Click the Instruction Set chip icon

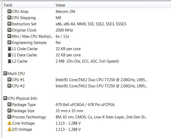[10, 24]
